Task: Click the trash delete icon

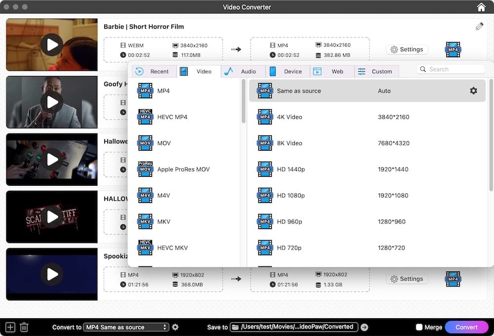Action: [x=24, y=327]
